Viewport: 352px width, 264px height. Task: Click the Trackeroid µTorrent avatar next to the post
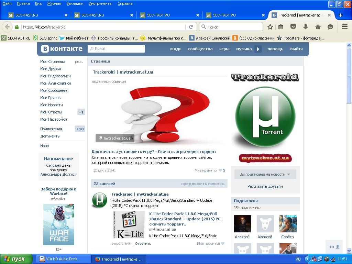[x=99, y=200]
